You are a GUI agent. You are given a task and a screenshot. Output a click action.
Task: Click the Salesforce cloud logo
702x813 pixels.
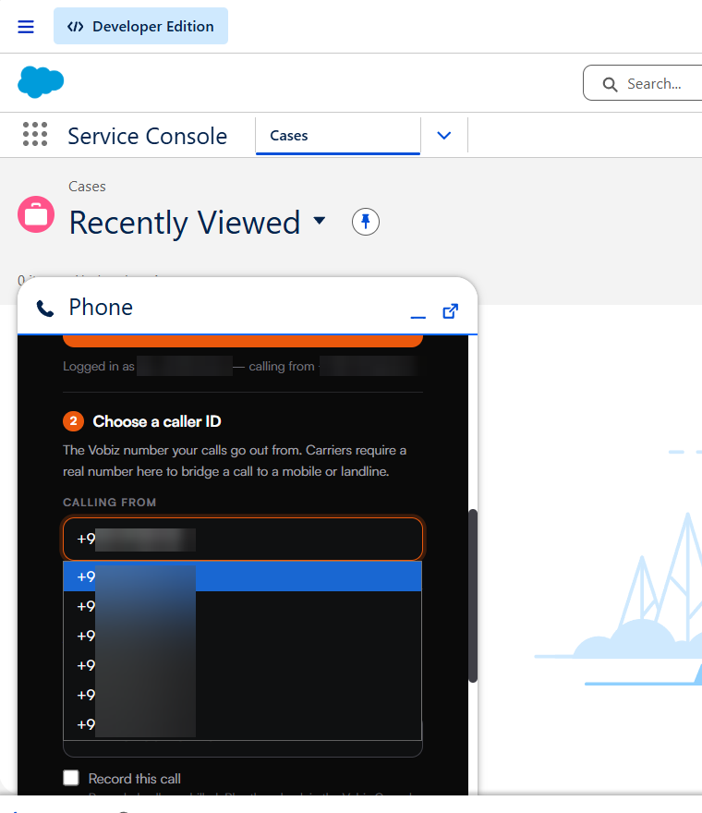(x=41, y=82)
